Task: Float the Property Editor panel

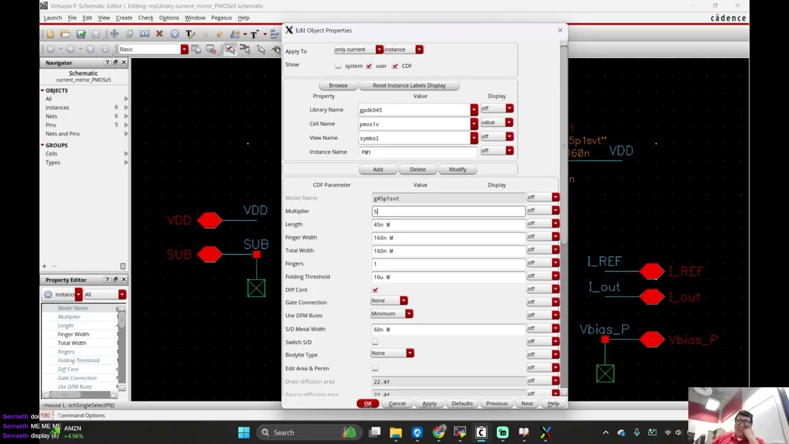Action: (115, 279)
